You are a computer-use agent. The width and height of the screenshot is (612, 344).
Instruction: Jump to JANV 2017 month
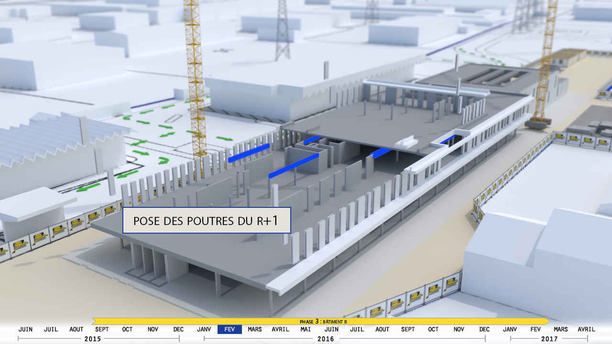510,329
